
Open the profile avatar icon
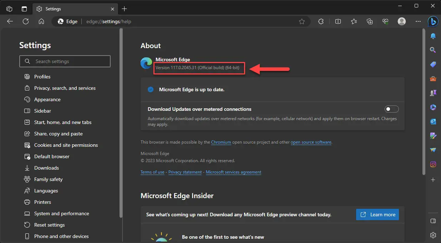click(x=402, y=21)
